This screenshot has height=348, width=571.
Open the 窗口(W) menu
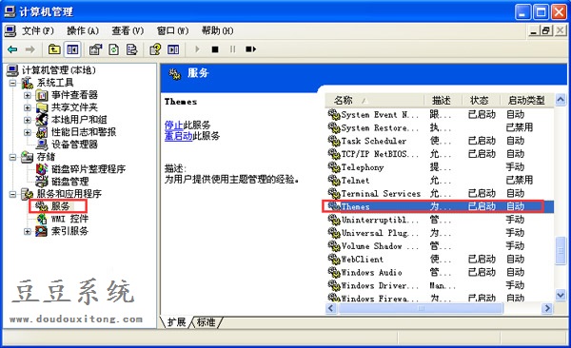click(172, 31)
